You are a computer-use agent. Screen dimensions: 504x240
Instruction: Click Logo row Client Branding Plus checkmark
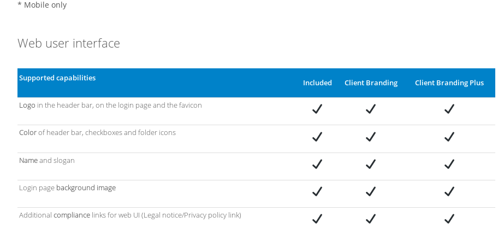point(449,109)
